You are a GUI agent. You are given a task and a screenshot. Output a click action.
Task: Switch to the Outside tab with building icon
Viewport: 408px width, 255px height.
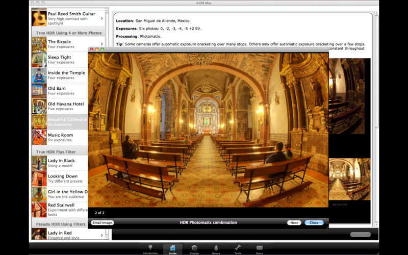tap(194, 249)
